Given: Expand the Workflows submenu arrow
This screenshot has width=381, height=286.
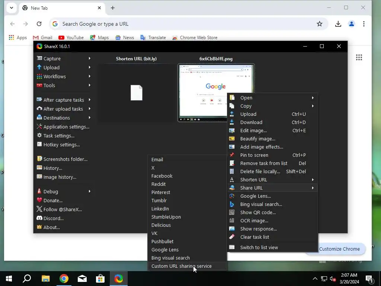Looking at the screenshot, I should (x=89, y=76).
